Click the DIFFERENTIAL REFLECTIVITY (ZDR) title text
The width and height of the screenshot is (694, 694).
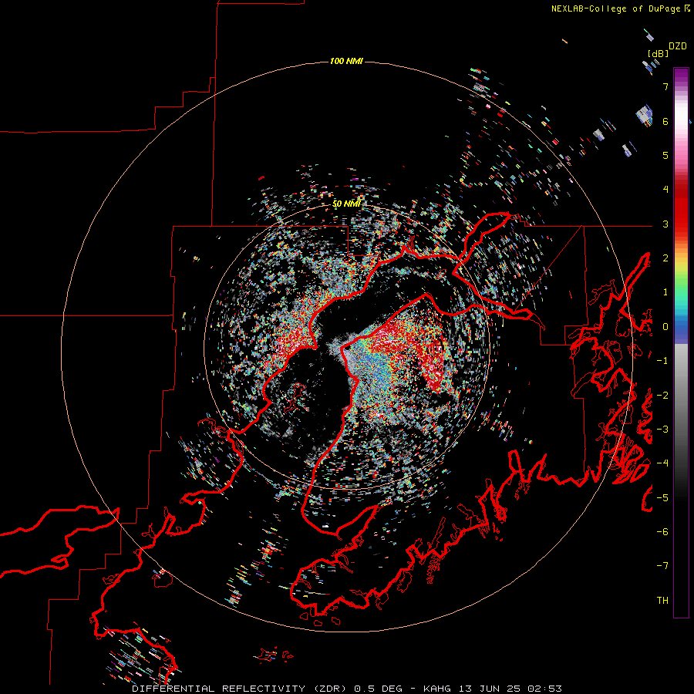(x=241, y=689)
